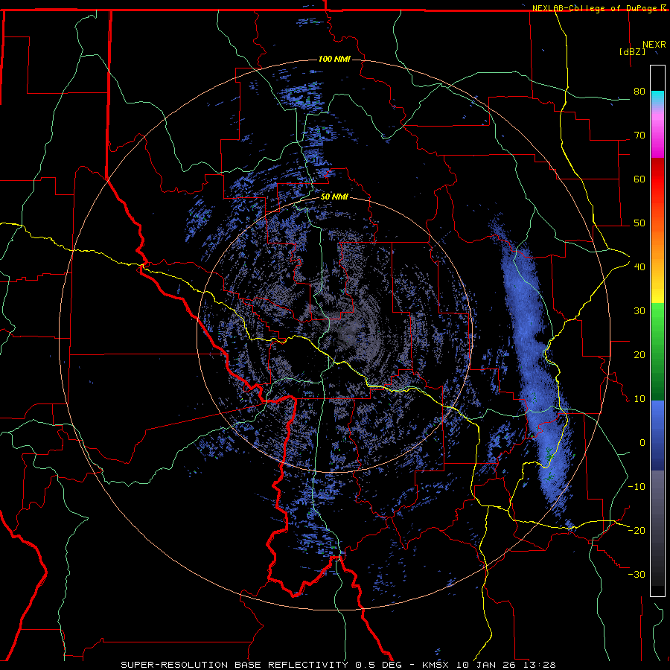Click the 20 dBZ scale value
This screenshot has width=670, height=670.
639,354
